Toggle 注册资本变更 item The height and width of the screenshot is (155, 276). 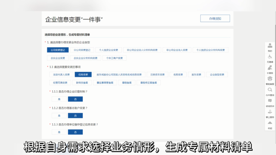point(157,75)
